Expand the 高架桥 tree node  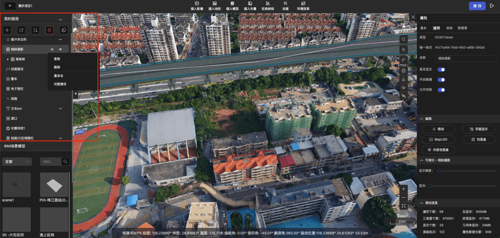pos(8,59)
